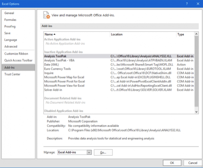
Task: Select the Excel Add-ins combo box
Action: point(74,152)
